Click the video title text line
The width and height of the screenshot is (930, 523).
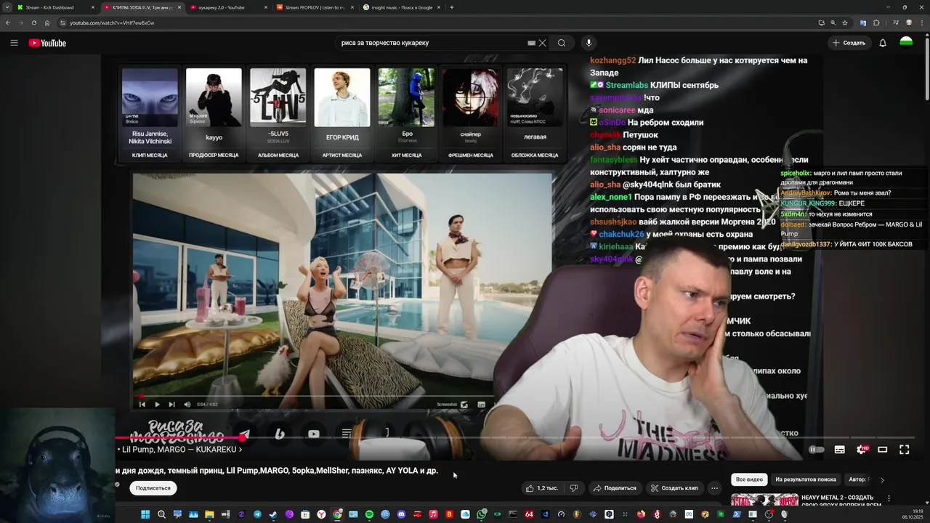[277, 471]
